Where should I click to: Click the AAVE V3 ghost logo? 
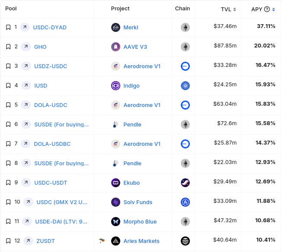[115, 47]
